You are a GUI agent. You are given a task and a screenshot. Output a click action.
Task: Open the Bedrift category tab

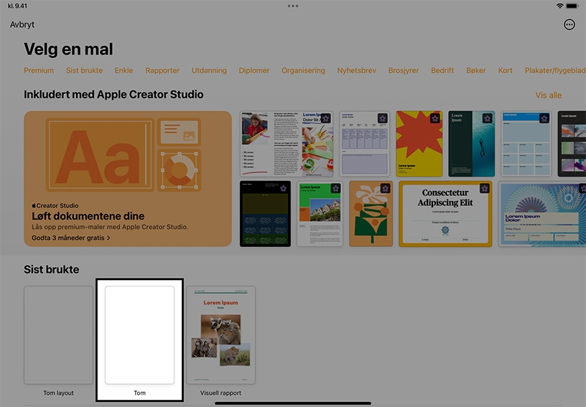[442, 70]
